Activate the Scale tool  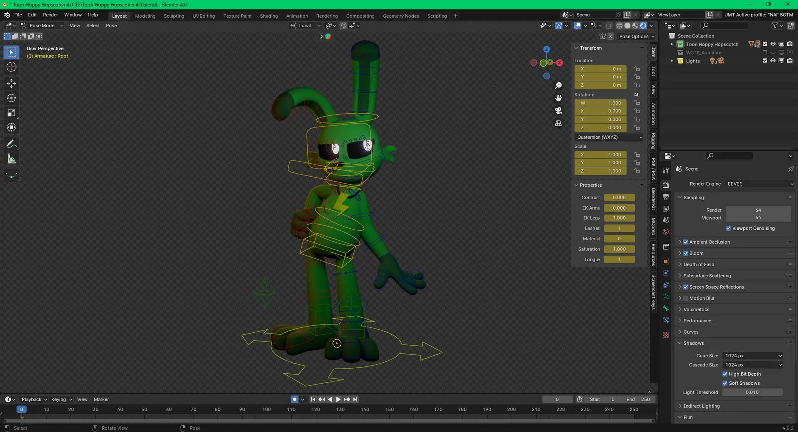click(11, 113)
